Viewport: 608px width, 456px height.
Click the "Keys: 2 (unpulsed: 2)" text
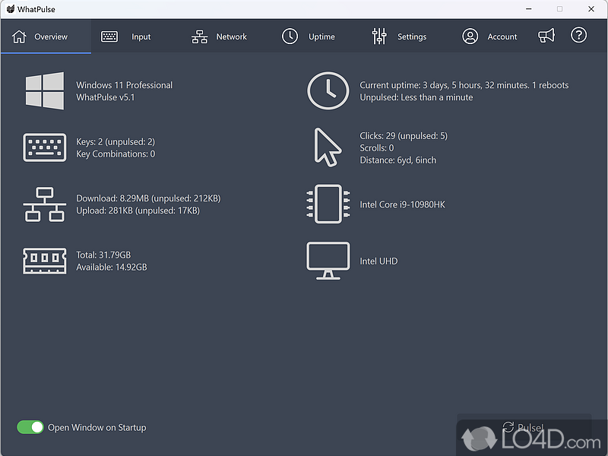tap(116, 141)
